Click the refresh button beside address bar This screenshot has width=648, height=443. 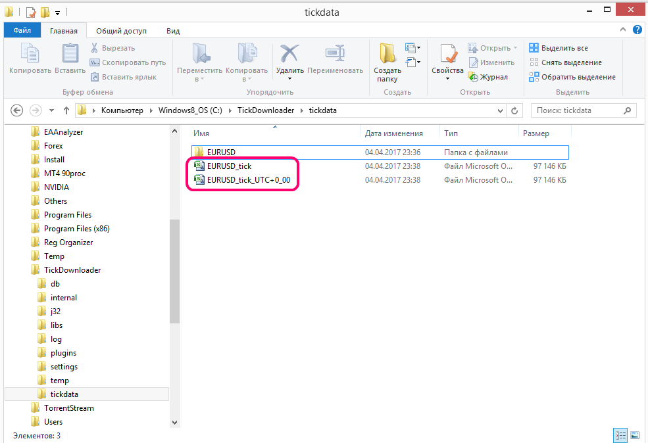click(x=514, y=110)
